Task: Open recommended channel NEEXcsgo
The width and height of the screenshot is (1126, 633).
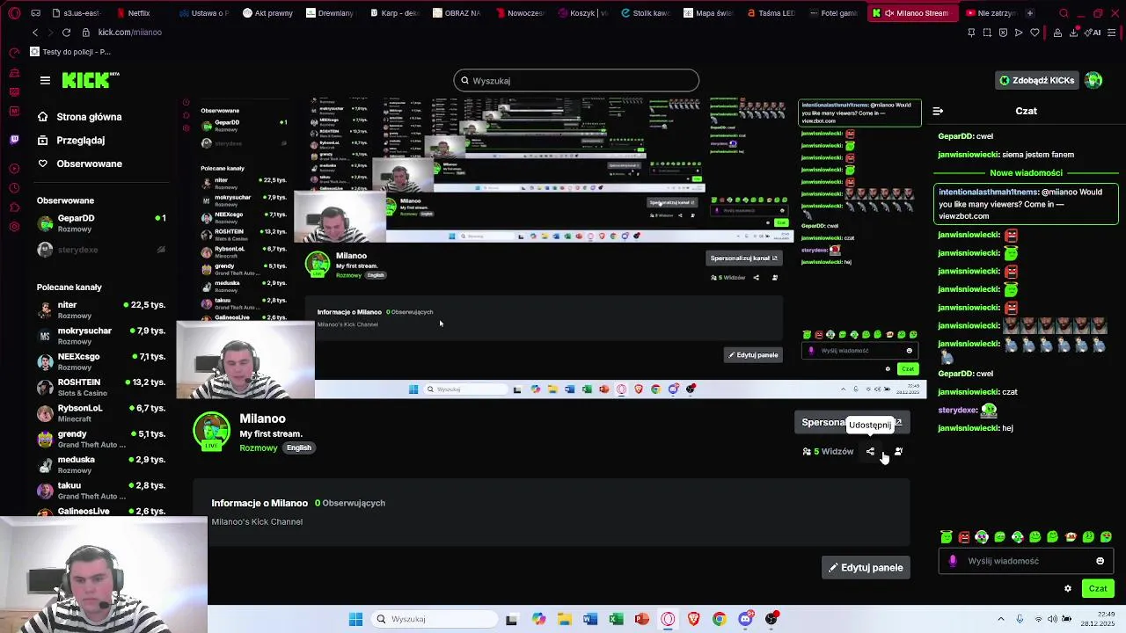Action: [x=101, y=361]
